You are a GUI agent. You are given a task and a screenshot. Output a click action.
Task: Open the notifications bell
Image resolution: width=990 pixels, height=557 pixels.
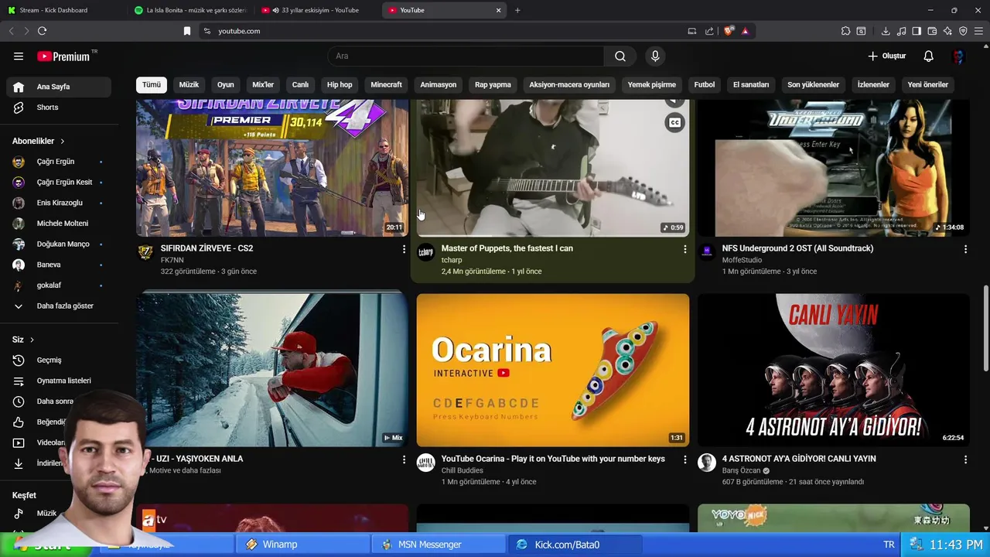tap(929, 56)
